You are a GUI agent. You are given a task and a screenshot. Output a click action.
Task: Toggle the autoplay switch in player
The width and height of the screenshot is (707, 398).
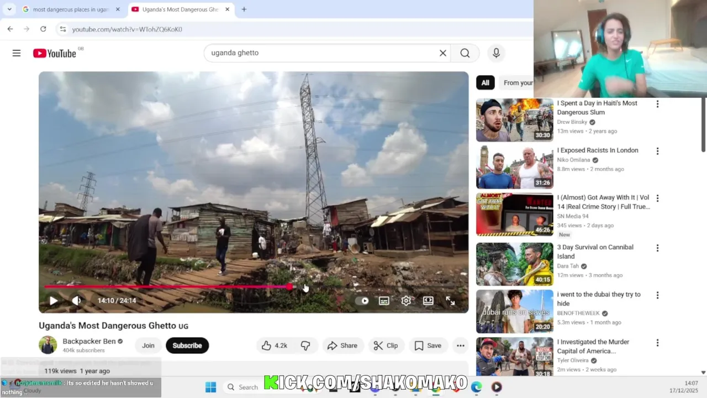coord(362,301)
